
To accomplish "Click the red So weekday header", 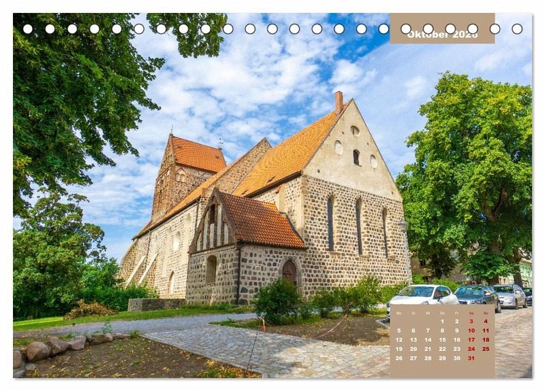I will (486, 313).
